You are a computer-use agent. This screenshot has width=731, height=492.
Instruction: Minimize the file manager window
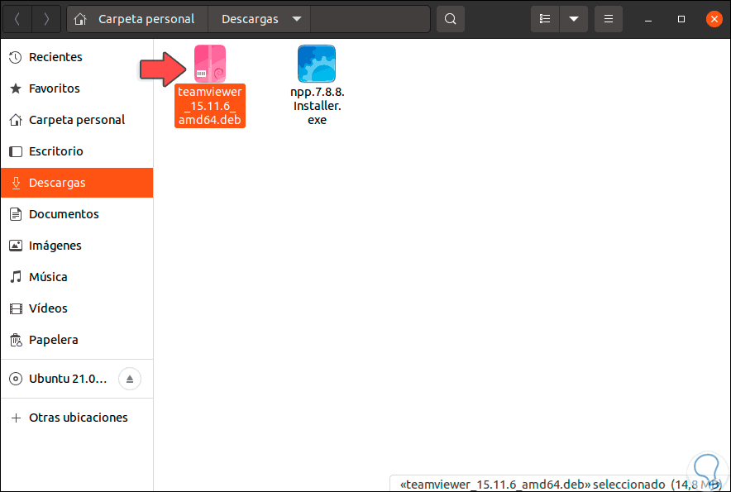coord(648,19)
